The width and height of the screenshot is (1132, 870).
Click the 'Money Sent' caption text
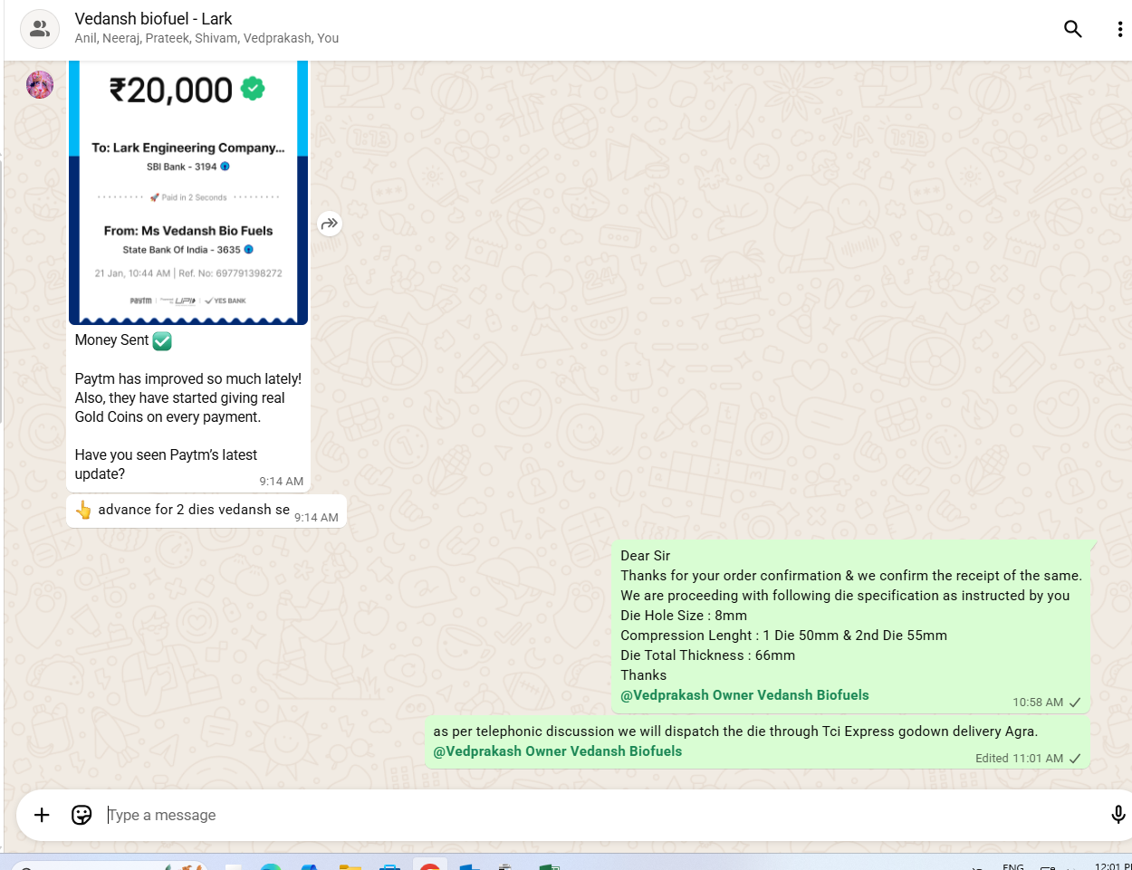tap(111, 340)
